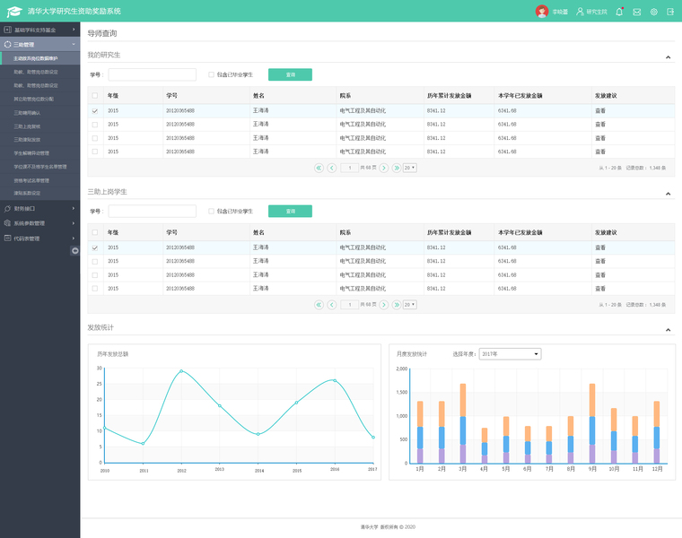Click page number field in 我的研究生 pager
Screen dimensions: 682x538
pyautogui.click(x=349, y=168)
